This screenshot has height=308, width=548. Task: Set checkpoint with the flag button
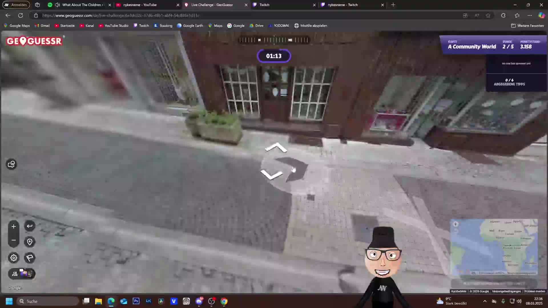(30, 258)
